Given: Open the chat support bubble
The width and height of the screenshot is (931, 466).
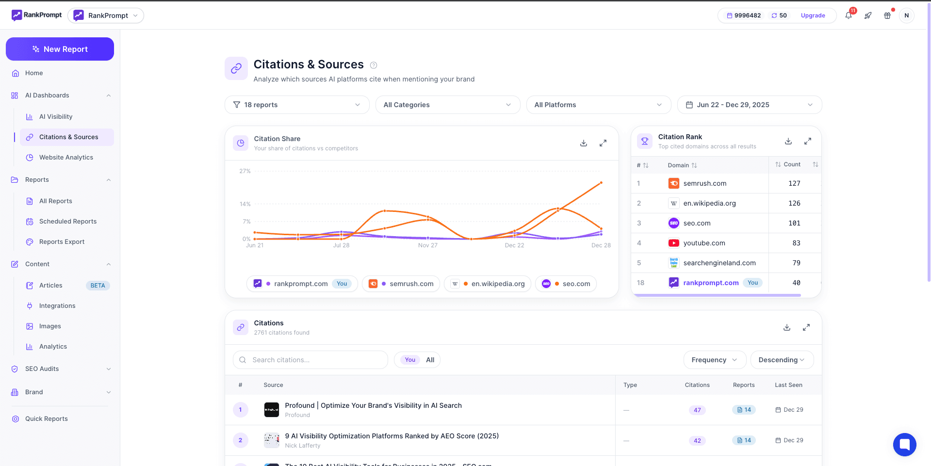Looking at the screenshot, I should pos(904,444).
